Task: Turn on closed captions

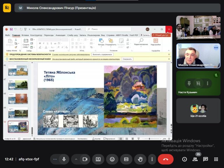Action: 126,159
